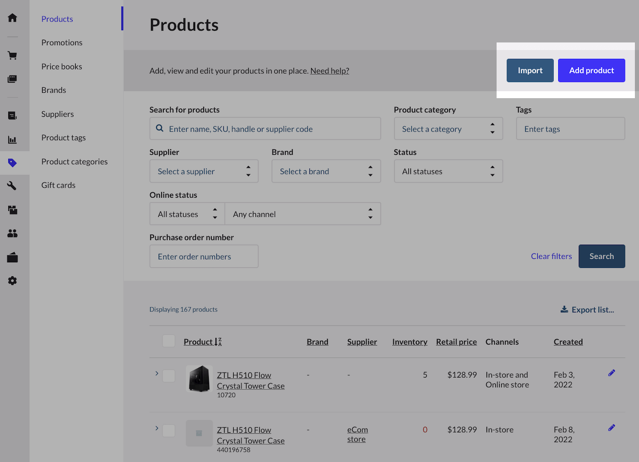This screenshot has height=462, width=639.
Task: Open the shopping cart sell icon
Action: point(12,56)
